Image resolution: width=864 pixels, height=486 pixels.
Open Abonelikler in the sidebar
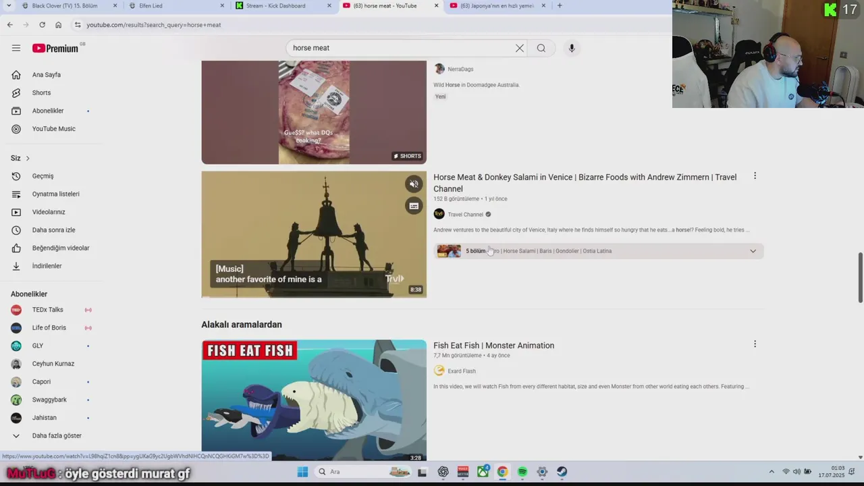pyautogui.click(x=47, y=111)
